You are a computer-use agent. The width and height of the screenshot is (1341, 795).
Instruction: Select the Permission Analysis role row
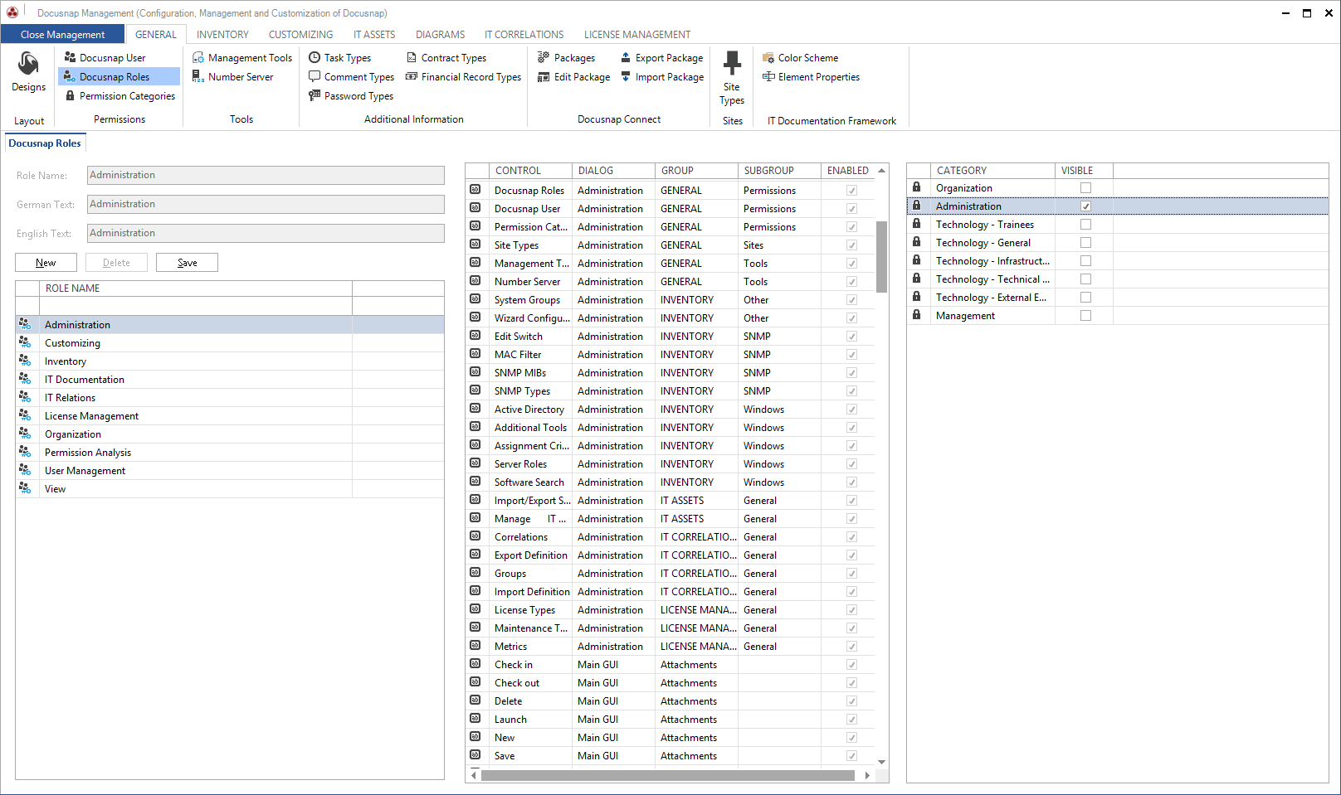(x=230, y=452)
